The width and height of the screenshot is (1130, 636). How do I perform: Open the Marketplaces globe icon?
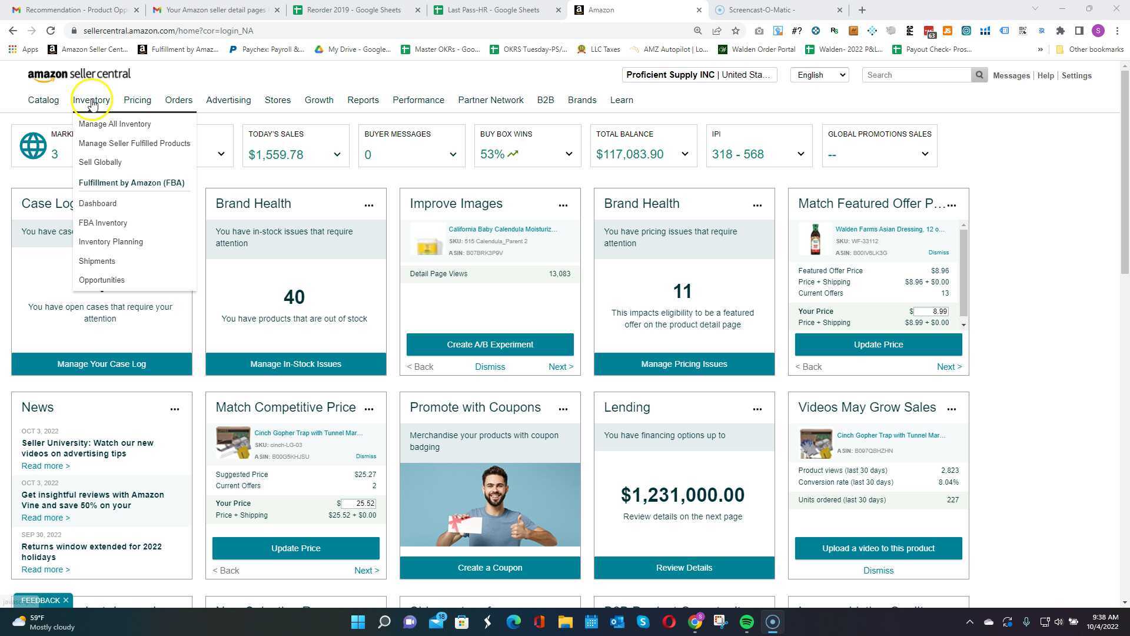point(34,145)
